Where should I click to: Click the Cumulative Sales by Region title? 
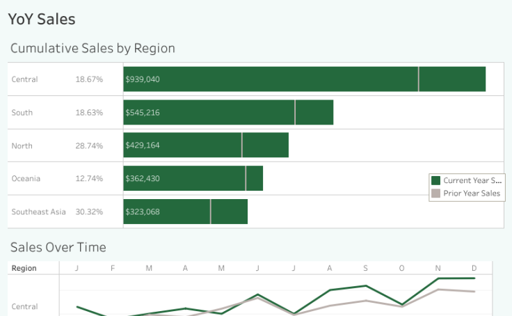tap(93, 49)
